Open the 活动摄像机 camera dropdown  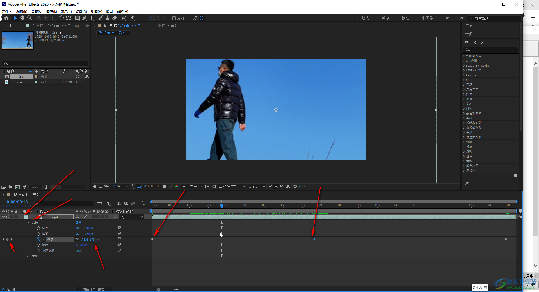pos(232,187)
